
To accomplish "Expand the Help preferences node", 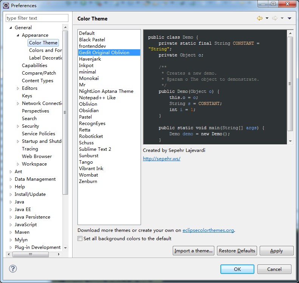I will pos(11,187).
